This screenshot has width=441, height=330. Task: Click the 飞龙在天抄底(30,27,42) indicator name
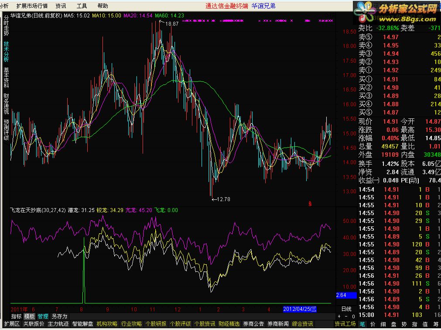click(38, 210)
